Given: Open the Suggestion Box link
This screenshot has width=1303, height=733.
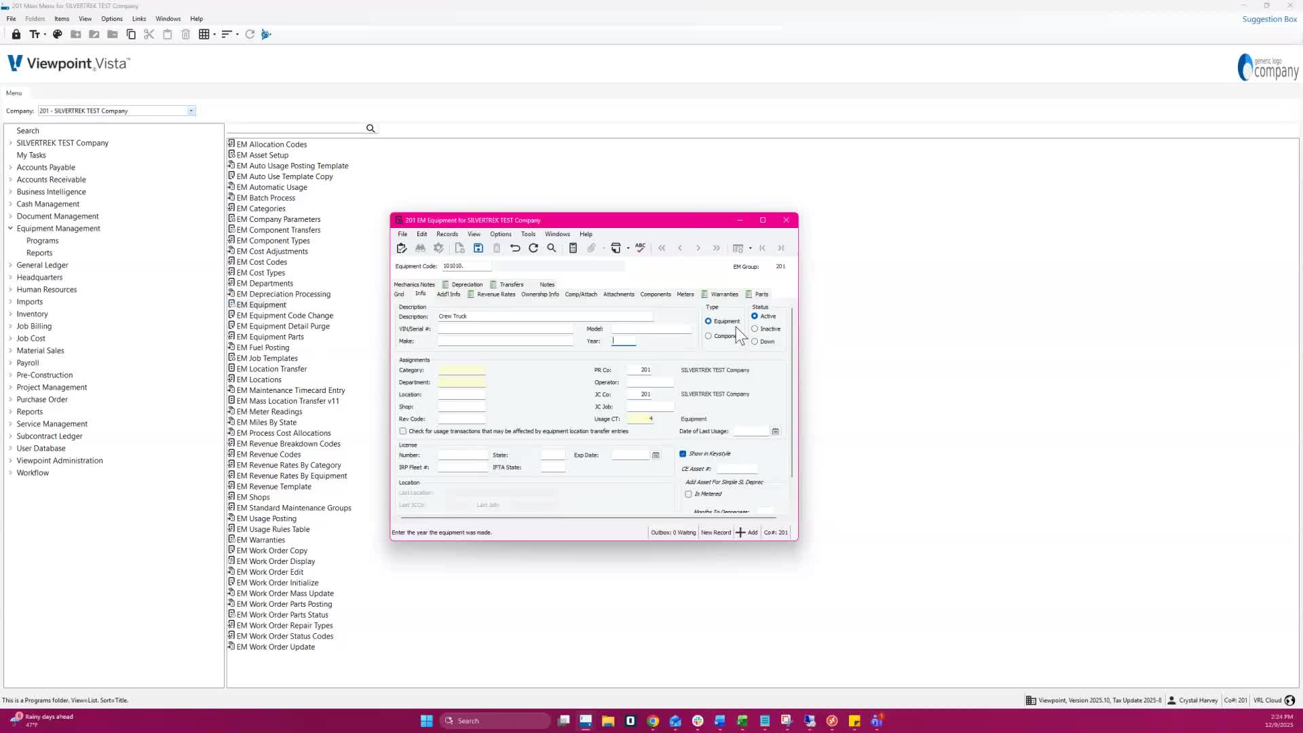Looking at the screenshot, I should click(1269, 19).
